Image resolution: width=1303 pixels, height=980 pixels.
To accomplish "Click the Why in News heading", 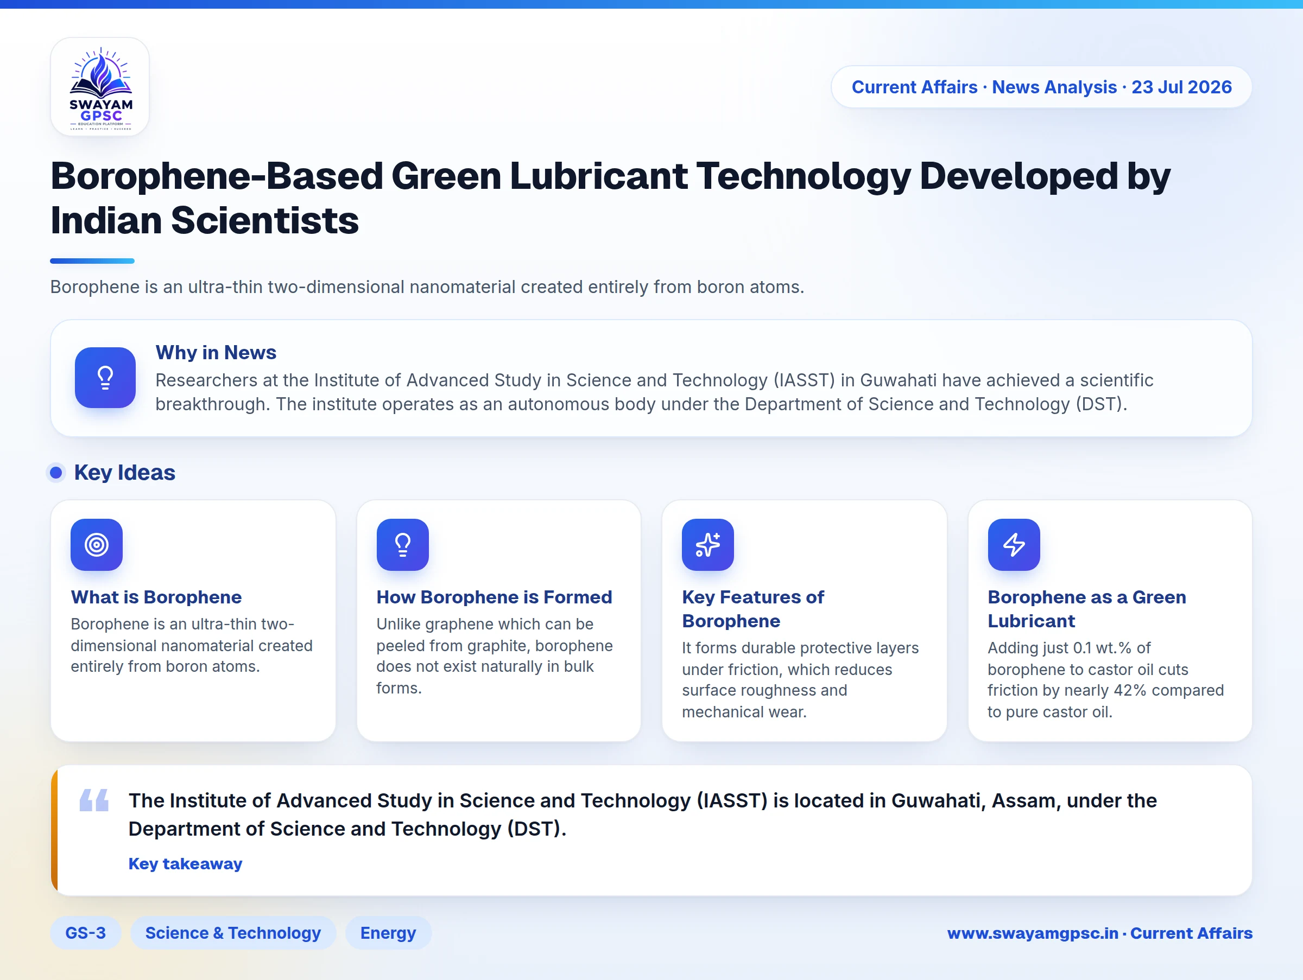I will [x=216, y=353].
